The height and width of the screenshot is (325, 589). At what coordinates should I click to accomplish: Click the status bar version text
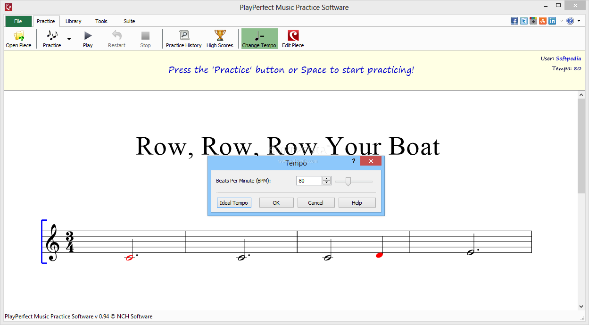click(78, 317)
